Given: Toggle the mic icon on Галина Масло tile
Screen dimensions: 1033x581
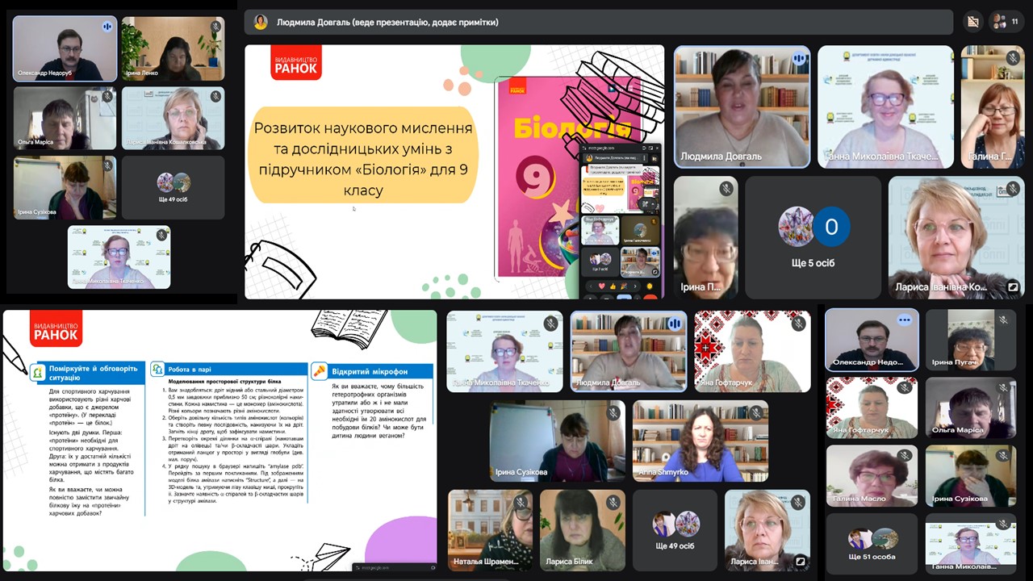Looking at the screenshot, I should pyautogui.click(x=905, y=456).
